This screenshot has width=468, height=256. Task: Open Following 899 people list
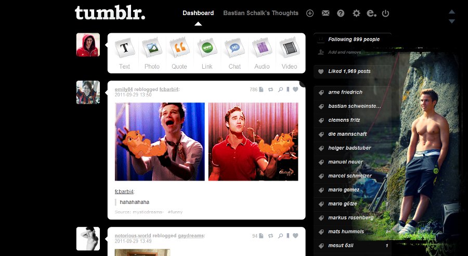point(354,40)
